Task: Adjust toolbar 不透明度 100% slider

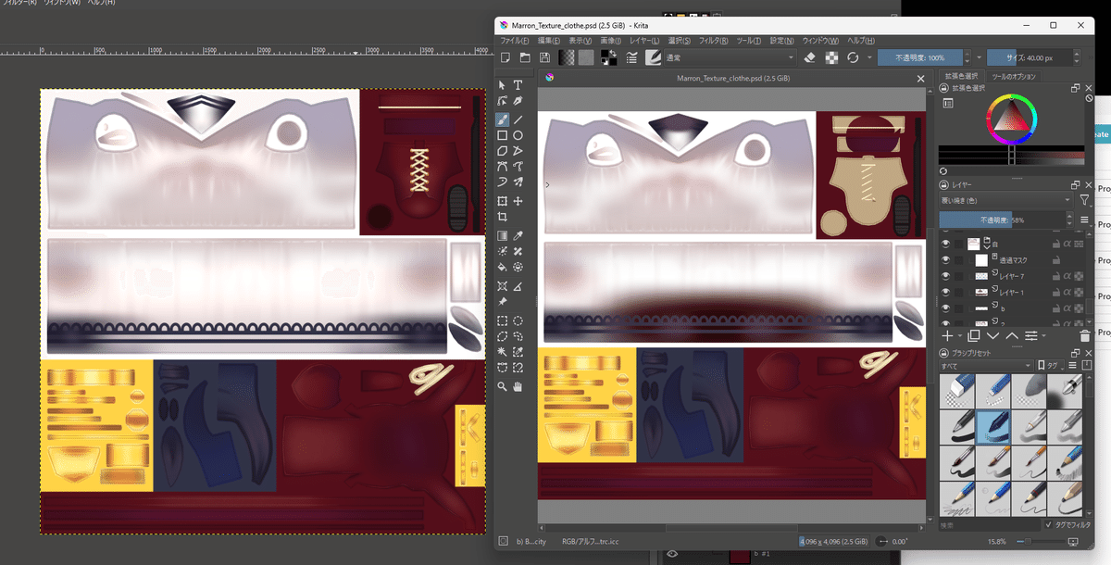Action: click(x=919, y=57)
